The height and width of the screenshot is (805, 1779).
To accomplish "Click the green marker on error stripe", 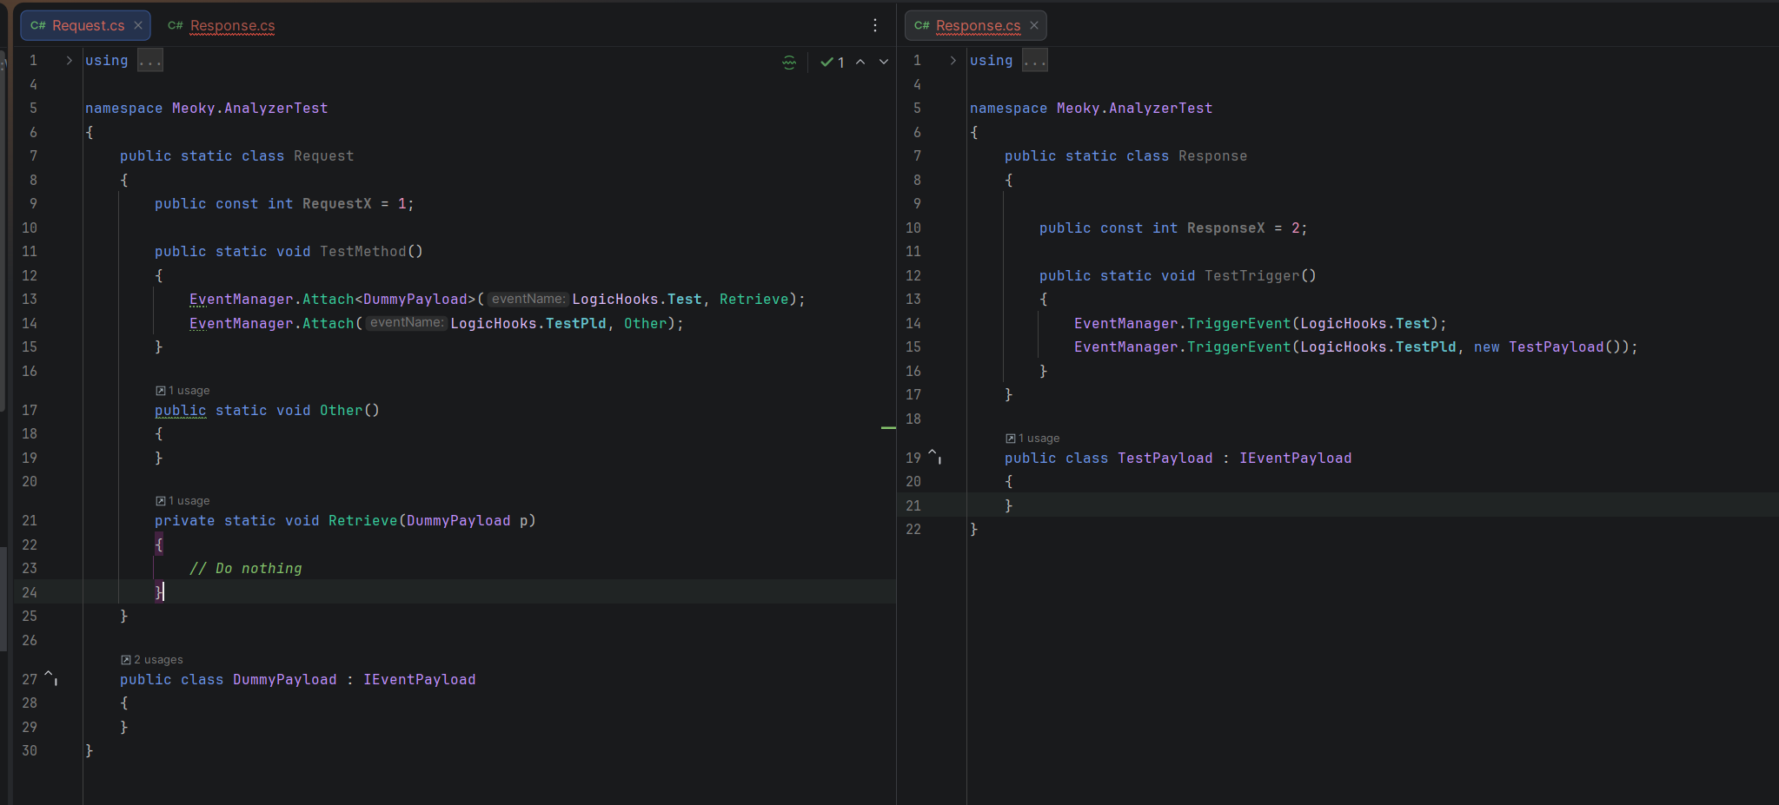I will tap(887, 427).
